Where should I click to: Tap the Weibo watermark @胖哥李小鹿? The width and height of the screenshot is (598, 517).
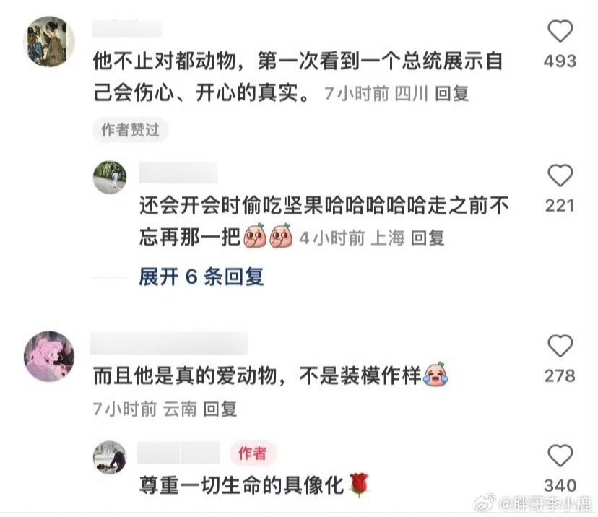(533, 504)
